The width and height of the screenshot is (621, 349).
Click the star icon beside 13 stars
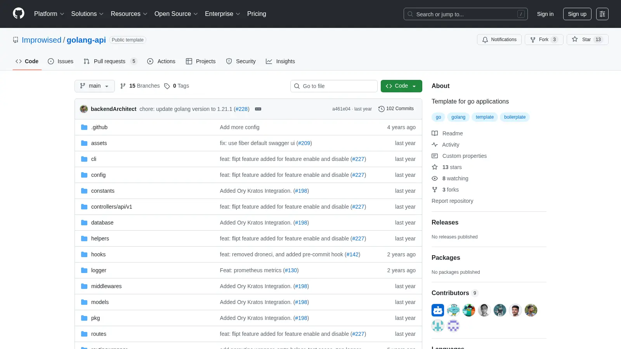point(435,167)
